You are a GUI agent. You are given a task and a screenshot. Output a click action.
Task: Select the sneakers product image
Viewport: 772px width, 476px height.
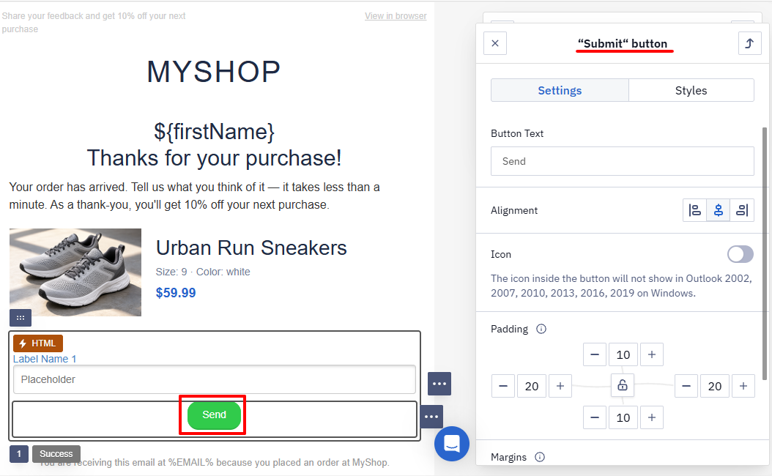click(75, 272)
